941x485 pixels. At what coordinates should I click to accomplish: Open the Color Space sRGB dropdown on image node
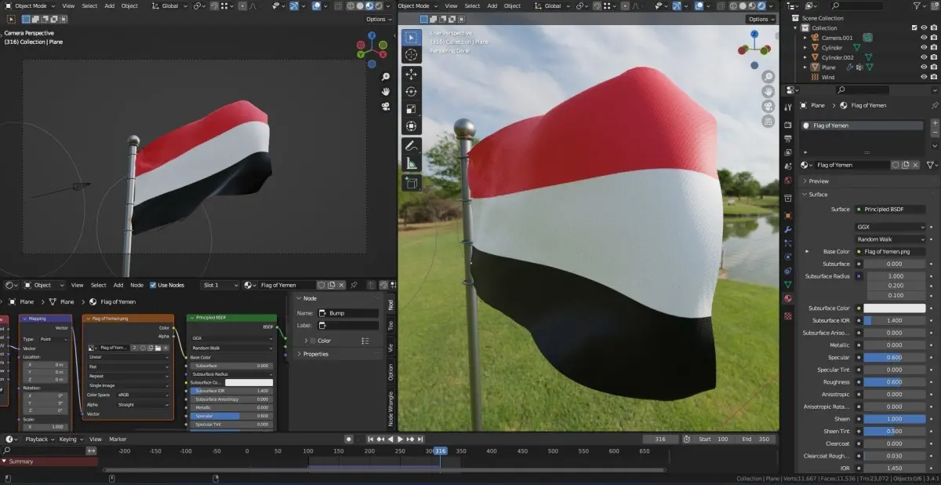(142, 395)
